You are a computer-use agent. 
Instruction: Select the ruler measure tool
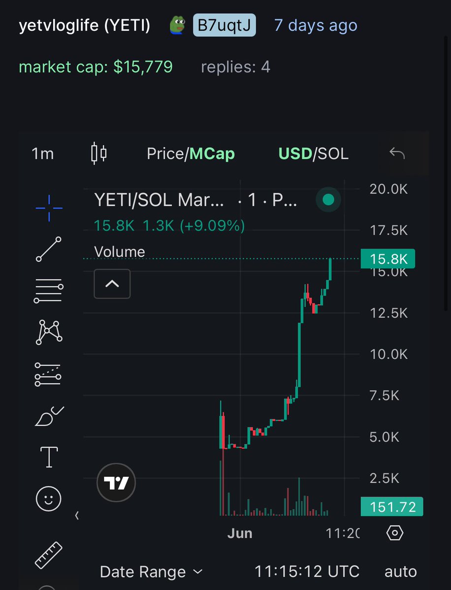point(49,555)
